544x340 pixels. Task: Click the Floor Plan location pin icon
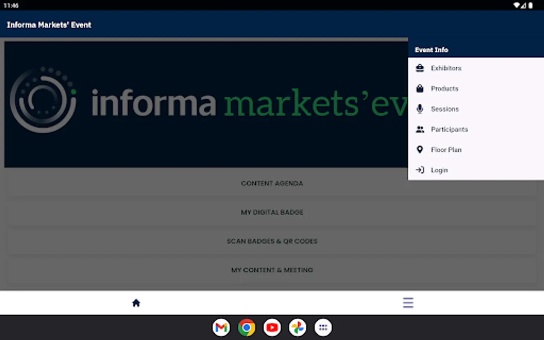coord(420,150)
